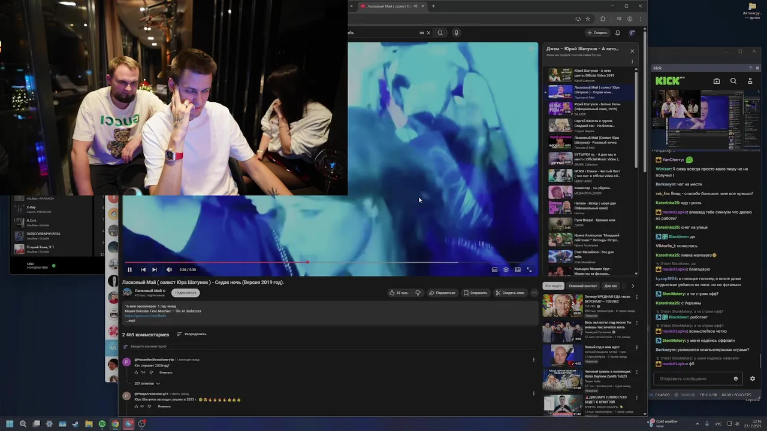767x431 pixels.
Task: Toggle subtitles in the video player
Action: (x=494, y=270)
